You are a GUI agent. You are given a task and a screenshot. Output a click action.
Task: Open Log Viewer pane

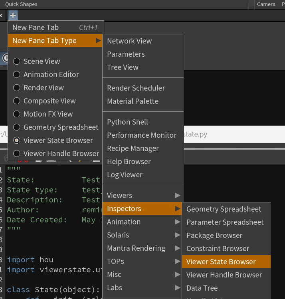click(x=143, y=175)
